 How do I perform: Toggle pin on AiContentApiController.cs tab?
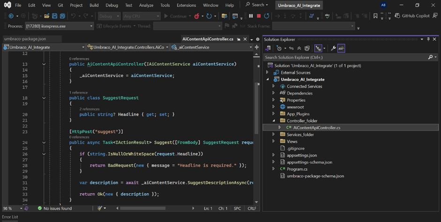point(239,39)
